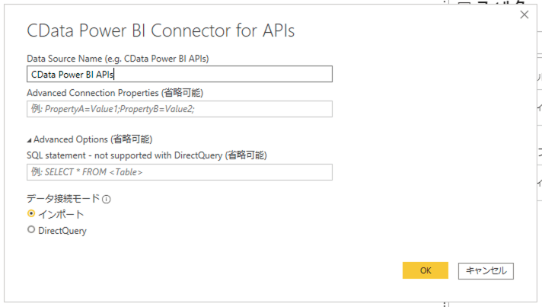
Task: Click the データ接続モード label
Action: click(62, 200)
